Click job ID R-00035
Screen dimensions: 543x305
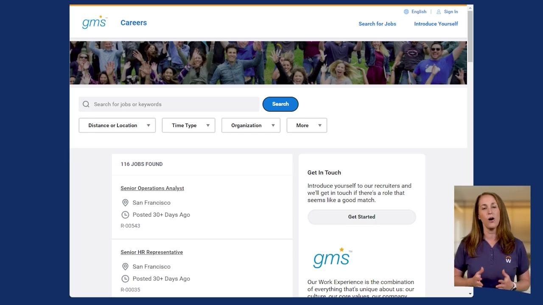tap(130, 290)
